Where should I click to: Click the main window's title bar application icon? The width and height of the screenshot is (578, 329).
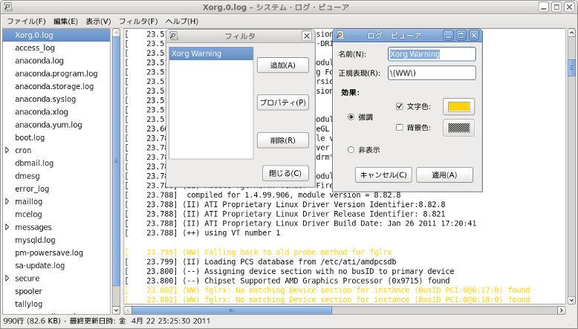pyautogui.click(x=7, y=7)
